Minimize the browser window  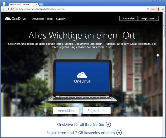tap(153, 2)
